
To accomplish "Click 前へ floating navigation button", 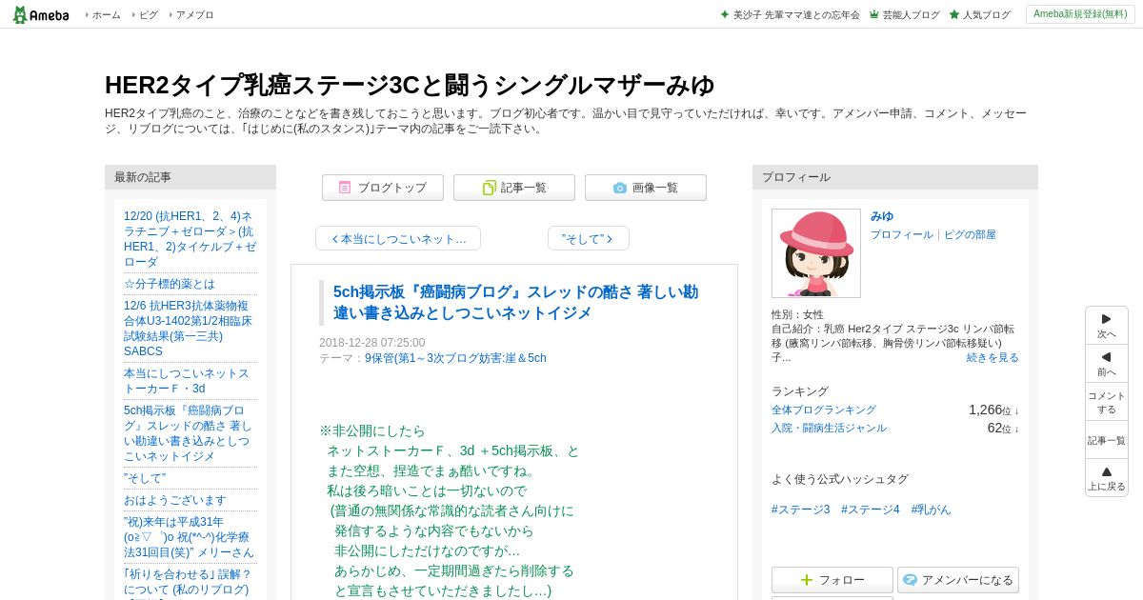I will tap(1107, 364).
